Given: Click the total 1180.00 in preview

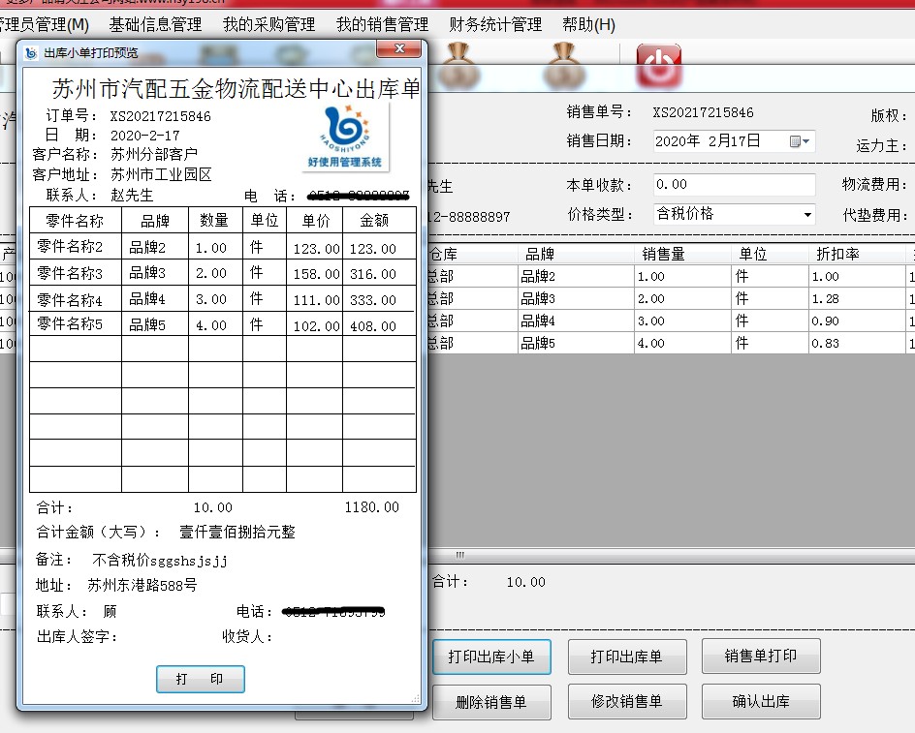Looking at the screenshot, I should pos(372,507).
